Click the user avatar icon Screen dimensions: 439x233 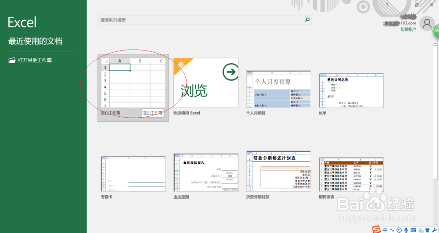pyautogui.click(x=427, y=24)
